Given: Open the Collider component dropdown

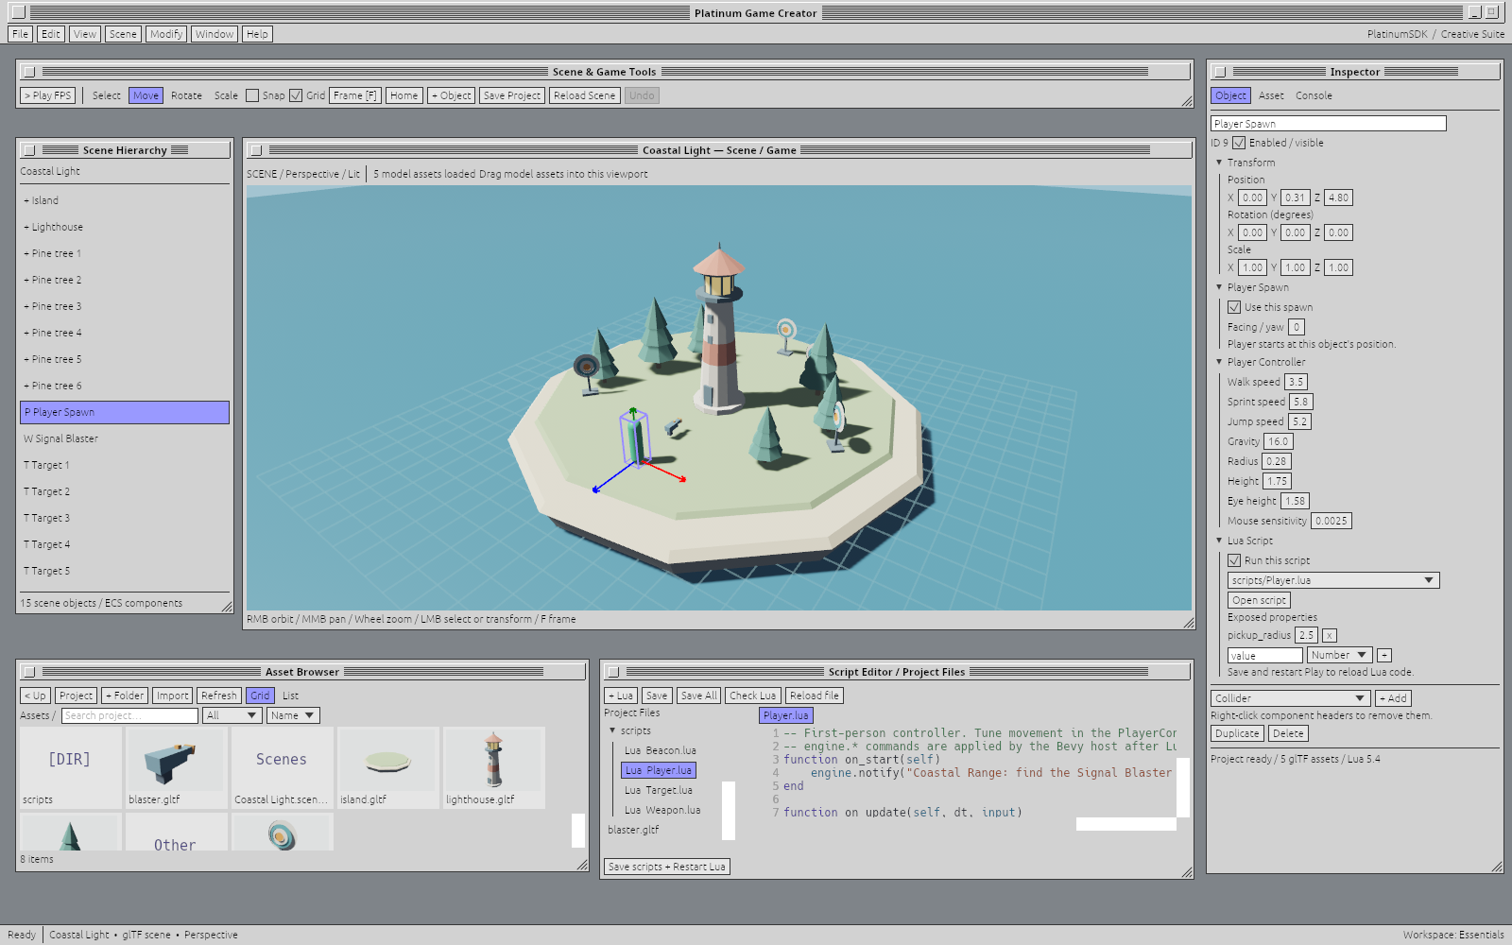Looking at the screenshot, I should pyautogui.click(x=1291, y=698).
